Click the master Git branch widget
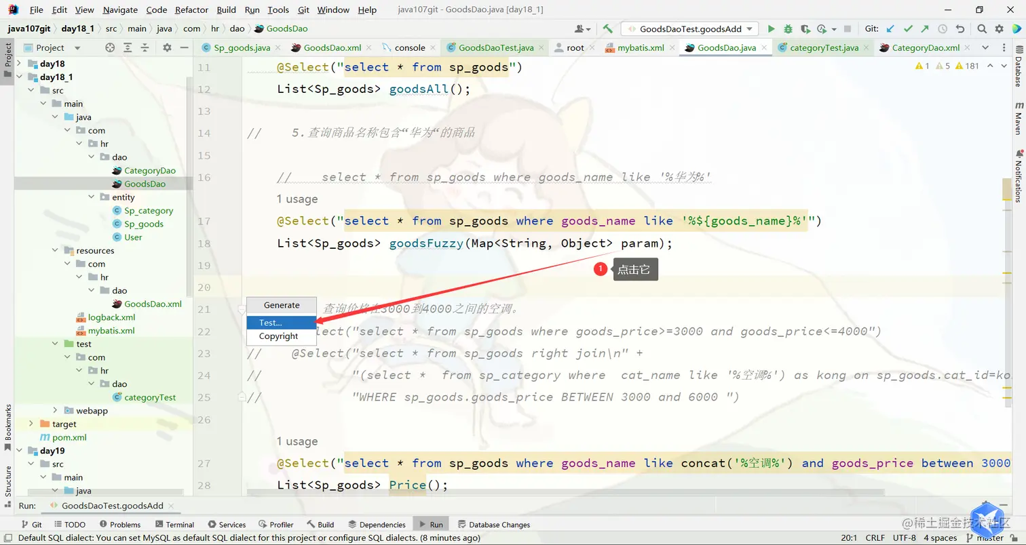The height and width of the screenshot is (545, 1026). (x=985, y=538)
